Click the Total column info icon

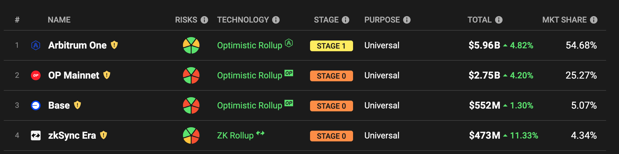[499, 20]
